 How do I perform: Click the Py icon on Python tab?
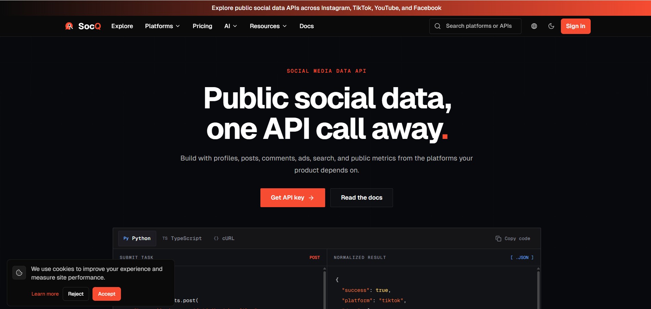pos(126,238)
